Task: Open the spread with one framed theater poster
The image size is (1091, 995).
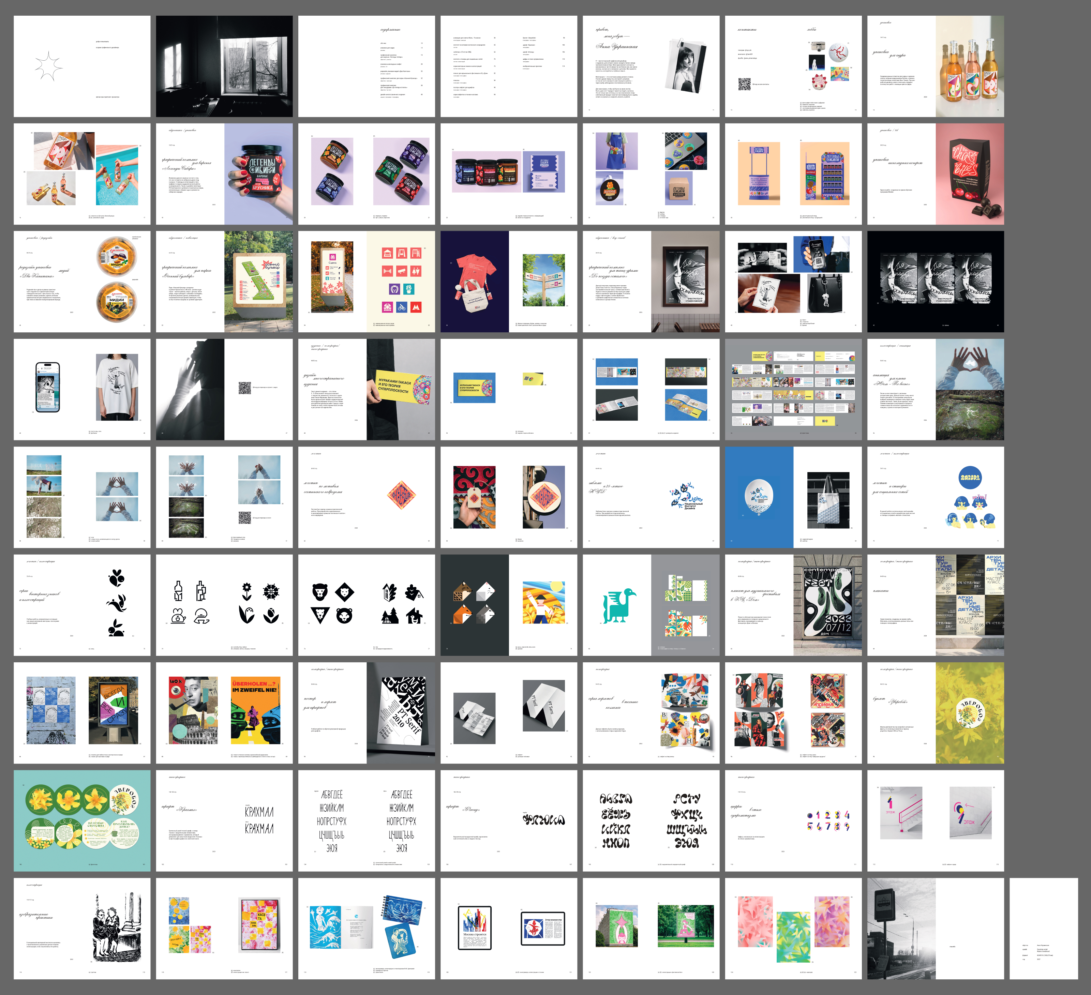Action: pyautogui.click(x=651, y=281)
